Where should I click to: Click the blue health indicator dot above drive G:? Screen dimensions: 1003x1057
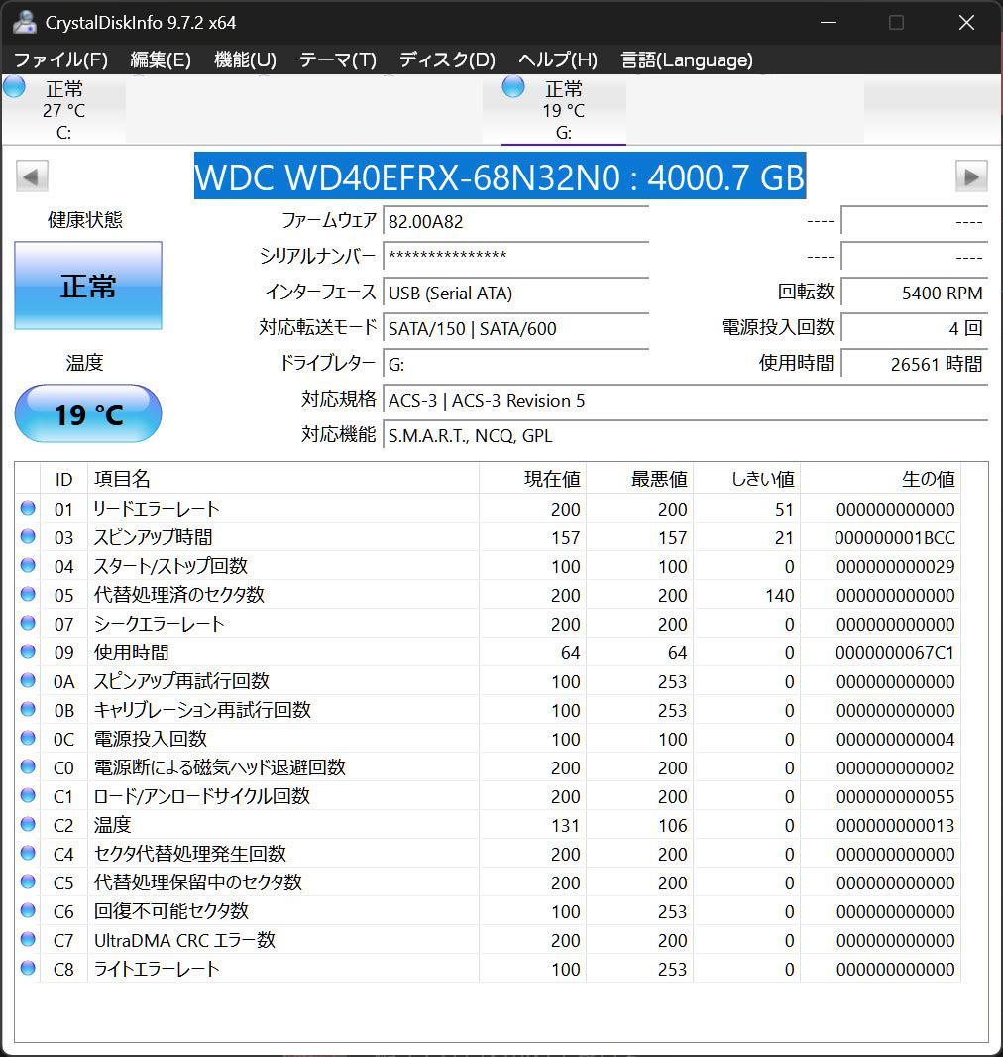click(512, 87)
